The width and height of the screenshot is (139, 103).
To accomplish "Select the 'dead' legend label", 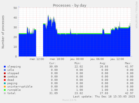I will point(11,80).
